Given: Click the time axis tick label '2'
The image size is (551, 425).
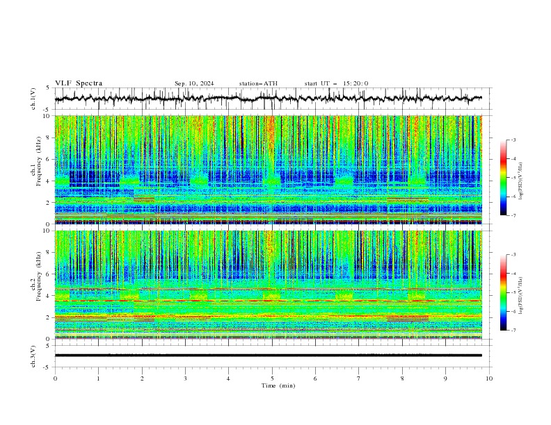Looking at the screenshot, I should tap(142, 378).
